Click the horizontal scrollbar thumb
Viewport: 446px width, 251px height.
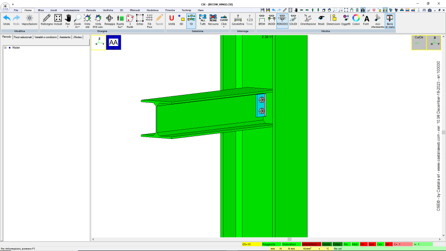tap(289, 239)
